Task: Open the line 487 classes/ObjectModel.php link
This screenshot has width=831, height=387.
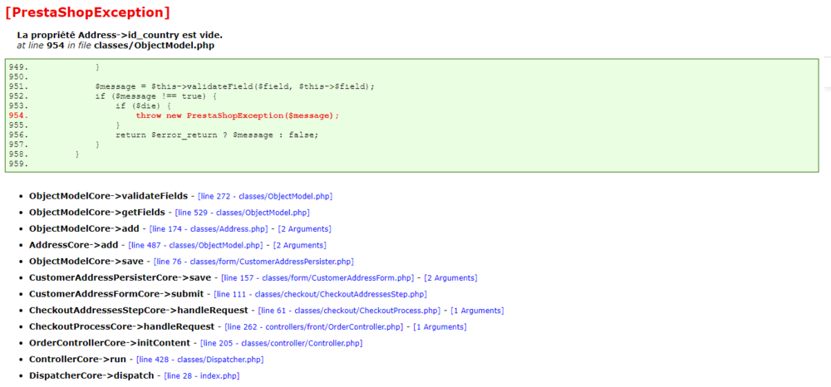Action: click(195, 246)
